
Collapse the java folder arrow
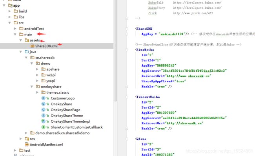[x=21, y=52]
